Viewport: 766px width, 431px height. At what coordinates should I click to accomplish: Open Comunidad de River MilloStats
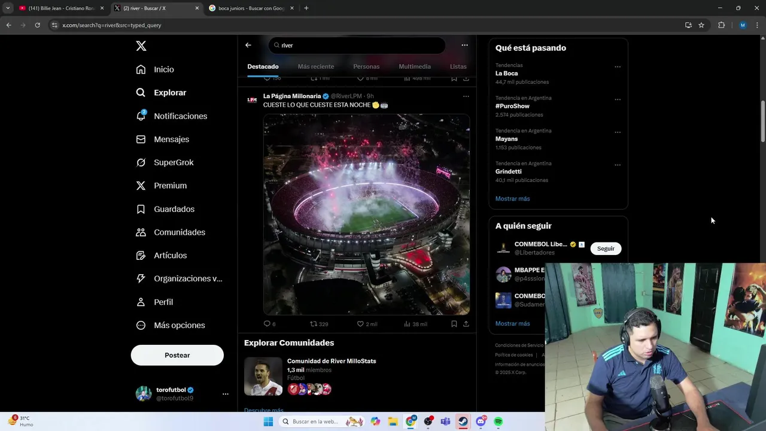[332, 361]
